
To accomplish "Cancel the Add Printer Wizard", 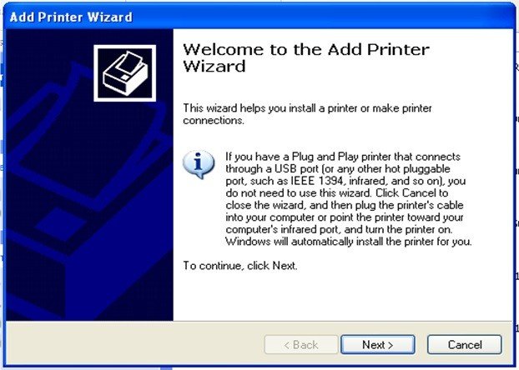I will 465,344.
